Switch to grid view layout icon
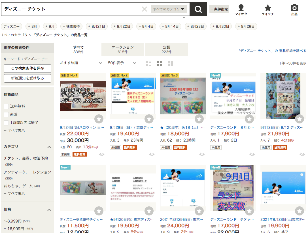 coord(160,63)
